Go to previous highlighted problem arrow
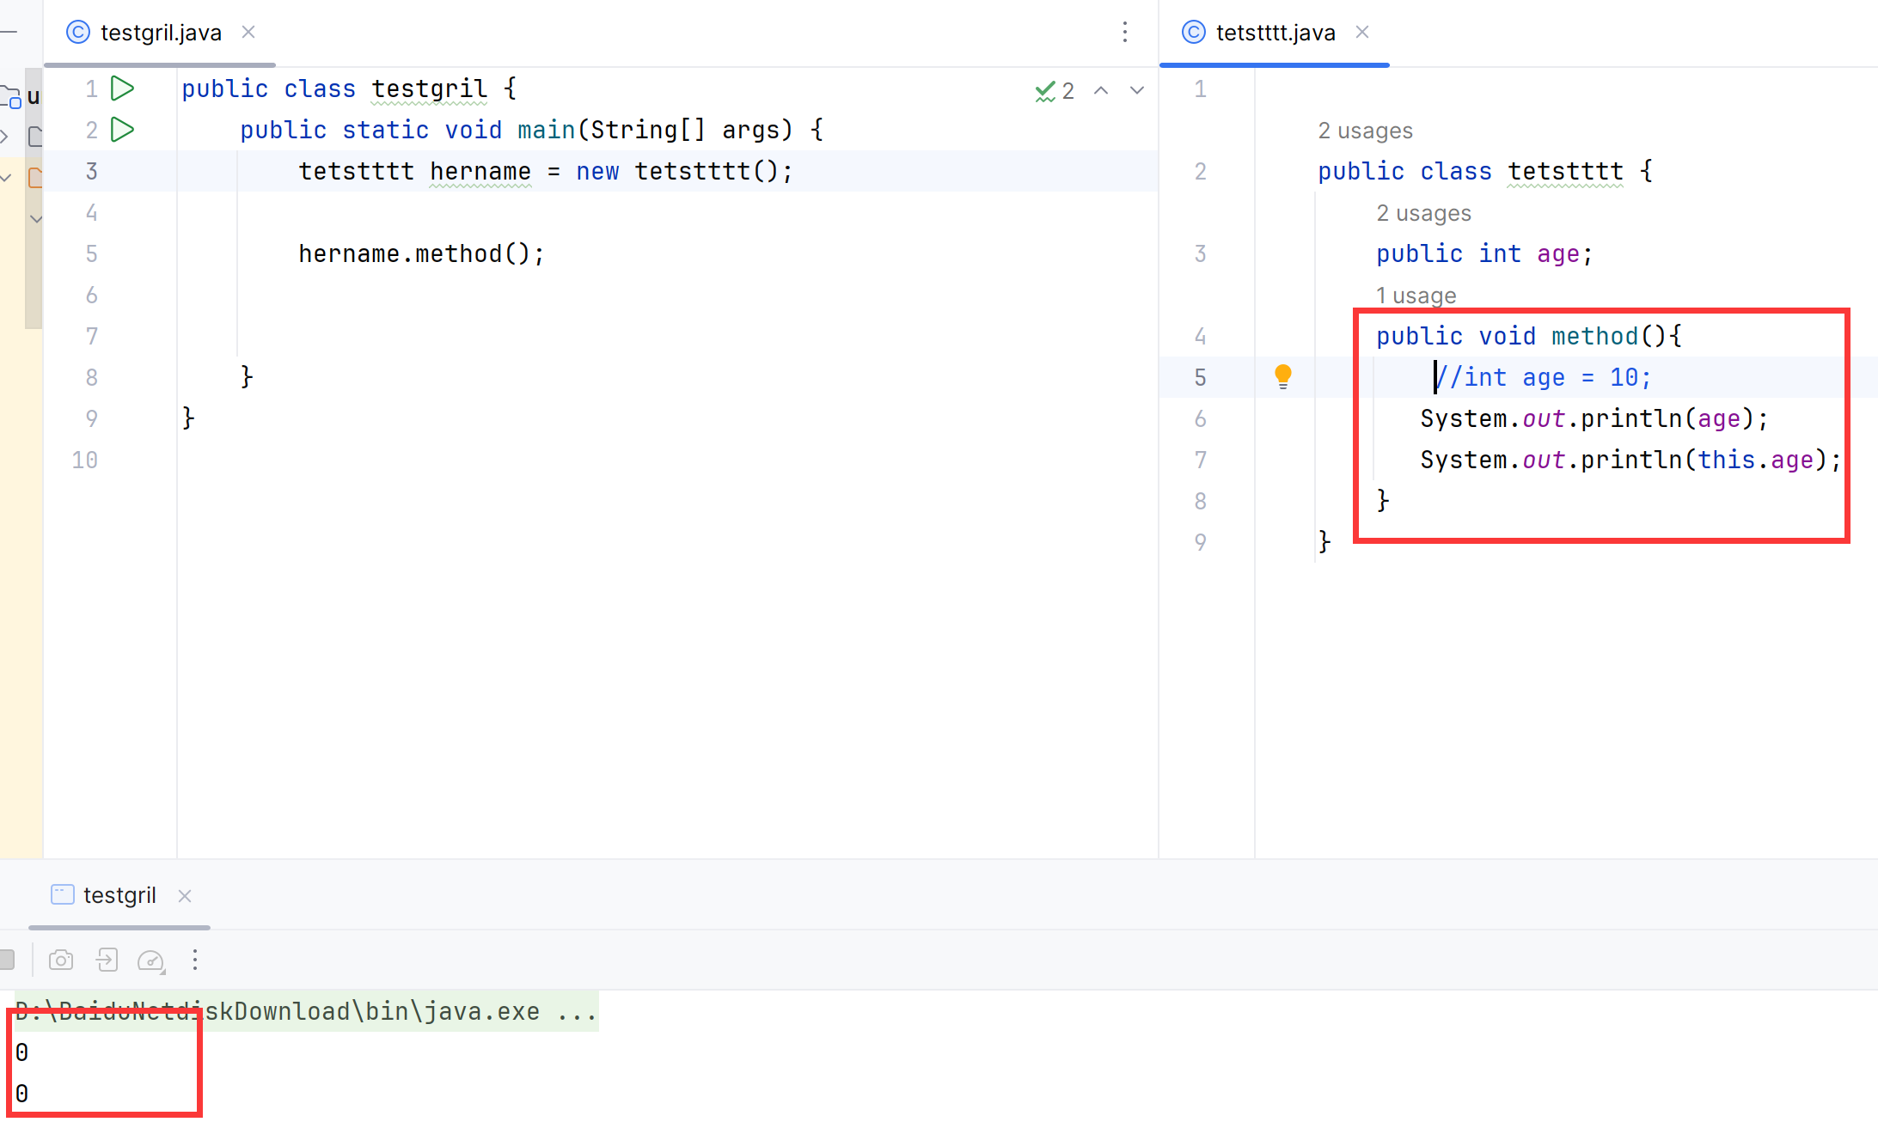 point(1101,91)
